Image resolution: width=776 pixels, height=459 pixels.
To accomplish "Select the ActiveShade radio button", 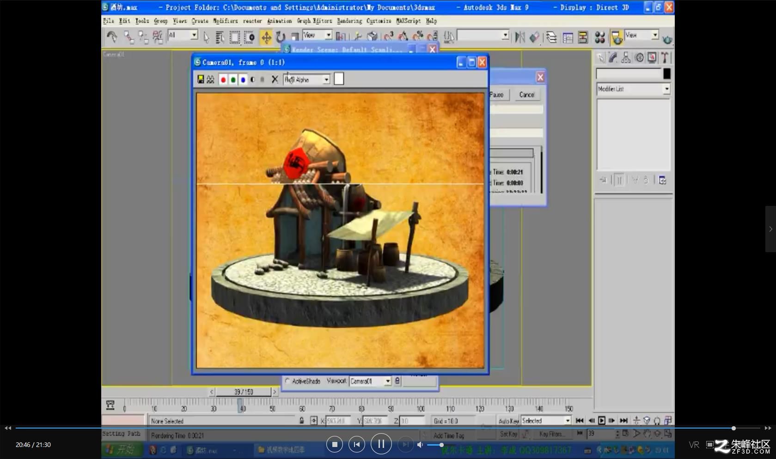I will (x=287, y=381).
